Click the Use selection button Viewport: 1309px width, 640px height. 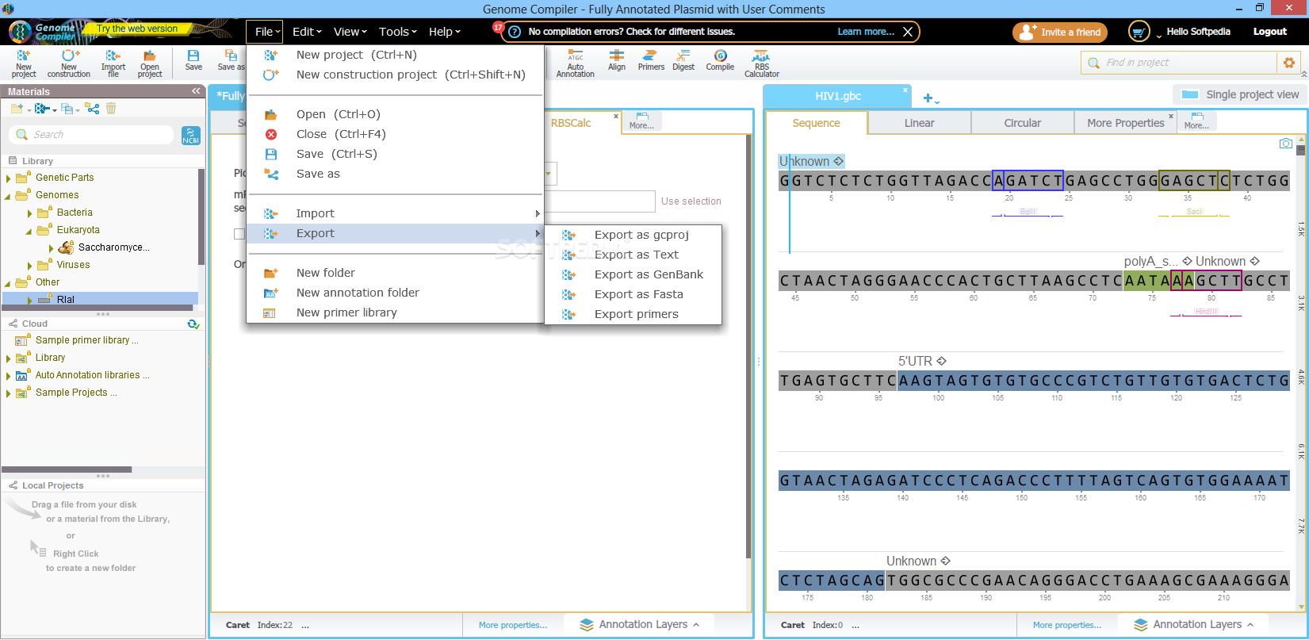pos(691,201)
